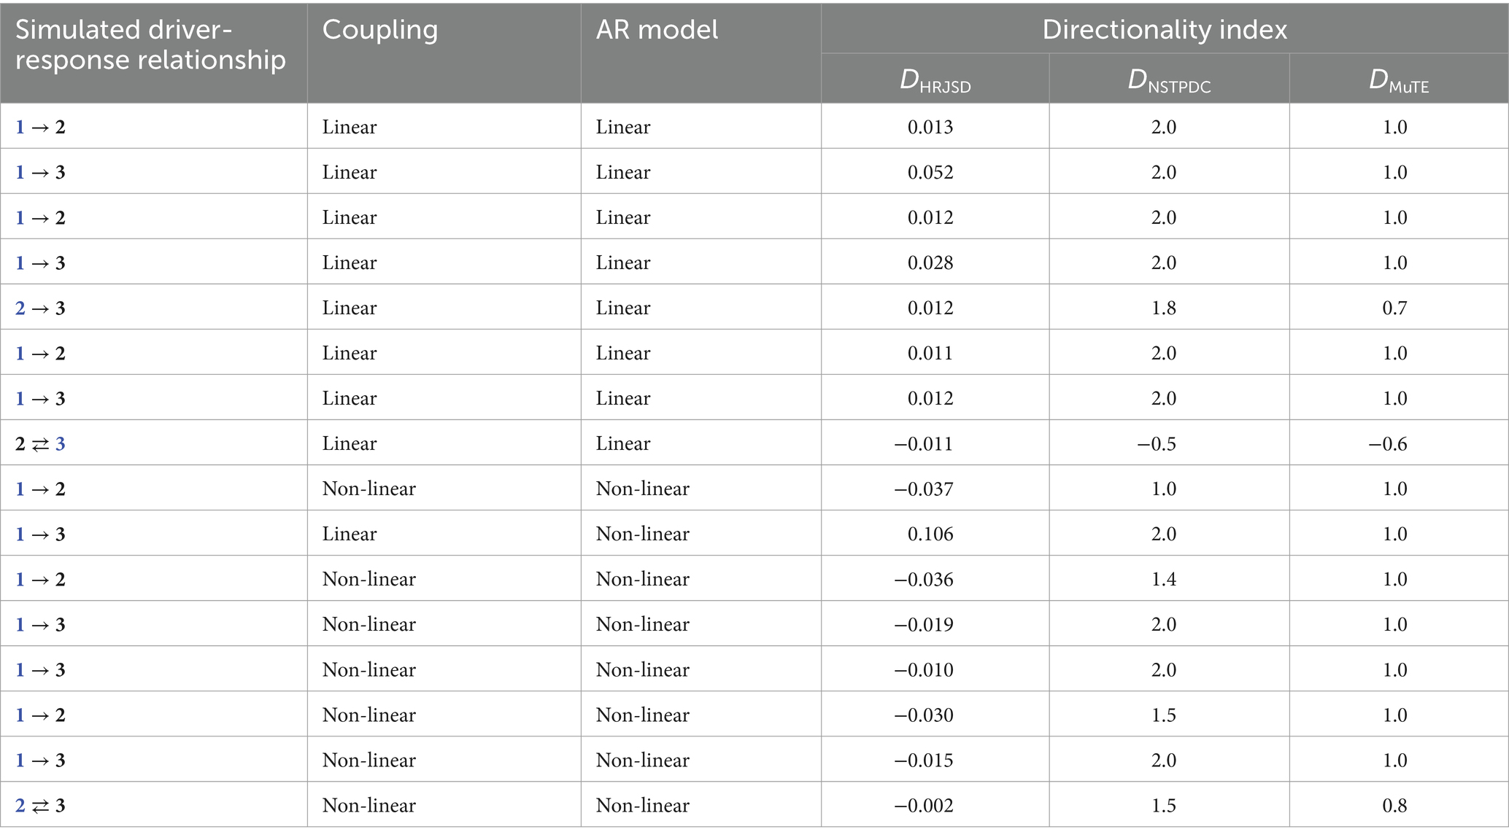Click the NSTPDC value −0.5
This screenshot has width=1509, height=840.
pyautogui.click(x=1157, y=443)
